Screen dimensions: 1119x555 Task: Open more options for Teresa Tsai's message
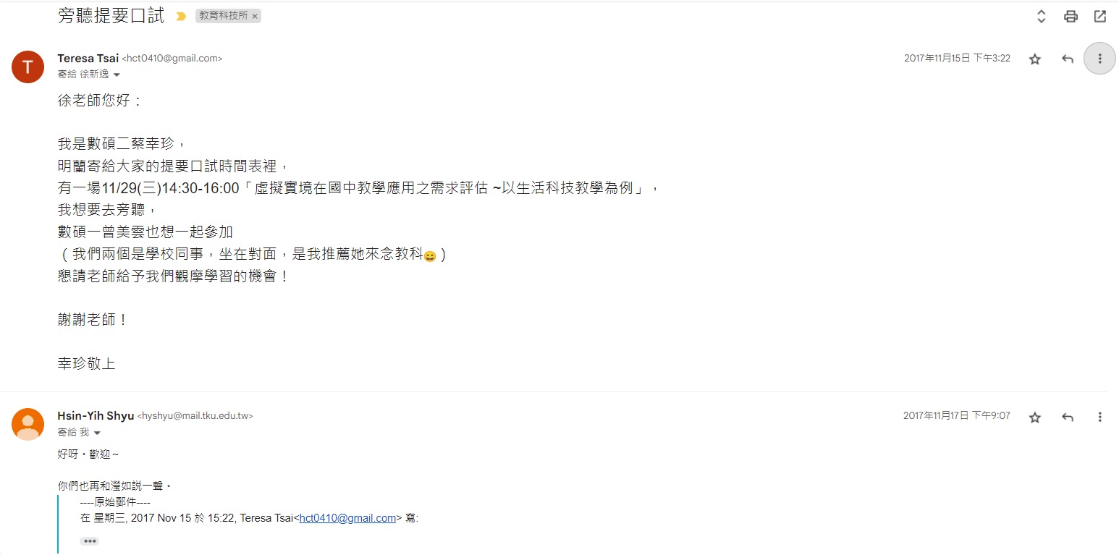click(1099, 59)
